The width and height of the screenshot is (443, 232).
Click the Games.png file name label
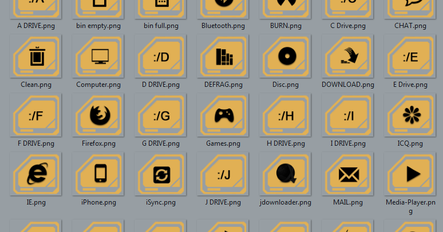click(x=223, y=143)
